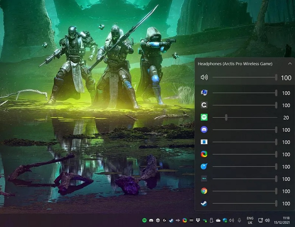Mute Spotify in the volume mixer panel
The image size is (295, 227).
(204, 117)
